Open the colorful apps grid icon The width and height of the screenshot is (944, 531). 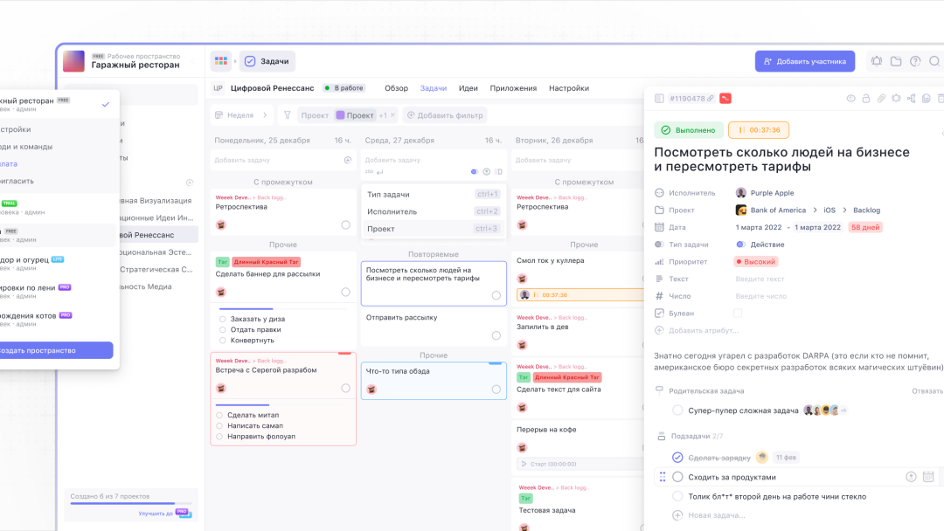[221, 61]
